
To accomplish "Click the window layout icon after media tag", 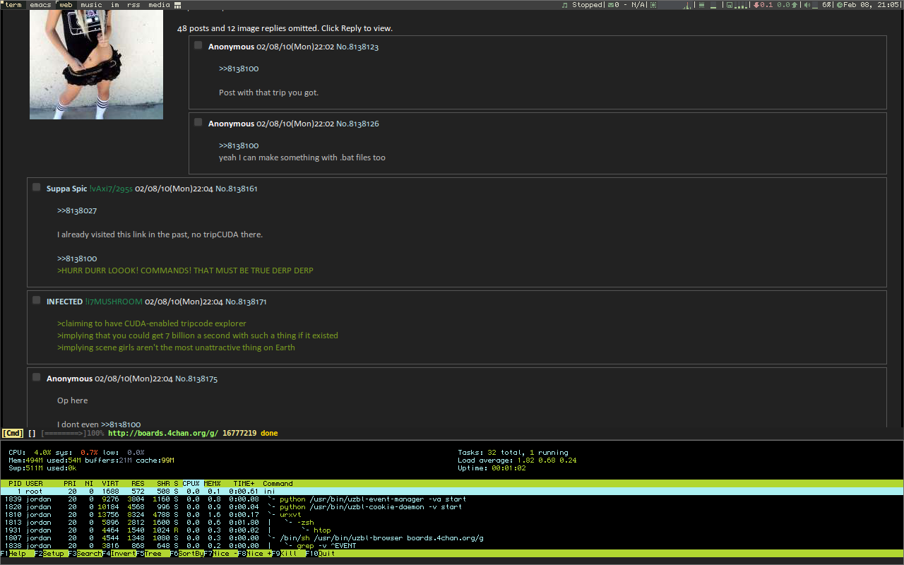I will (x=177, y=5).
